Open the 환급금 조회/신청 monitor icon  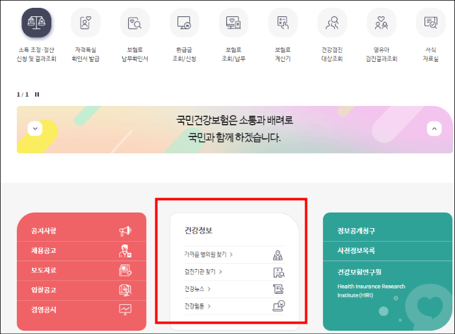pos(184,23)
